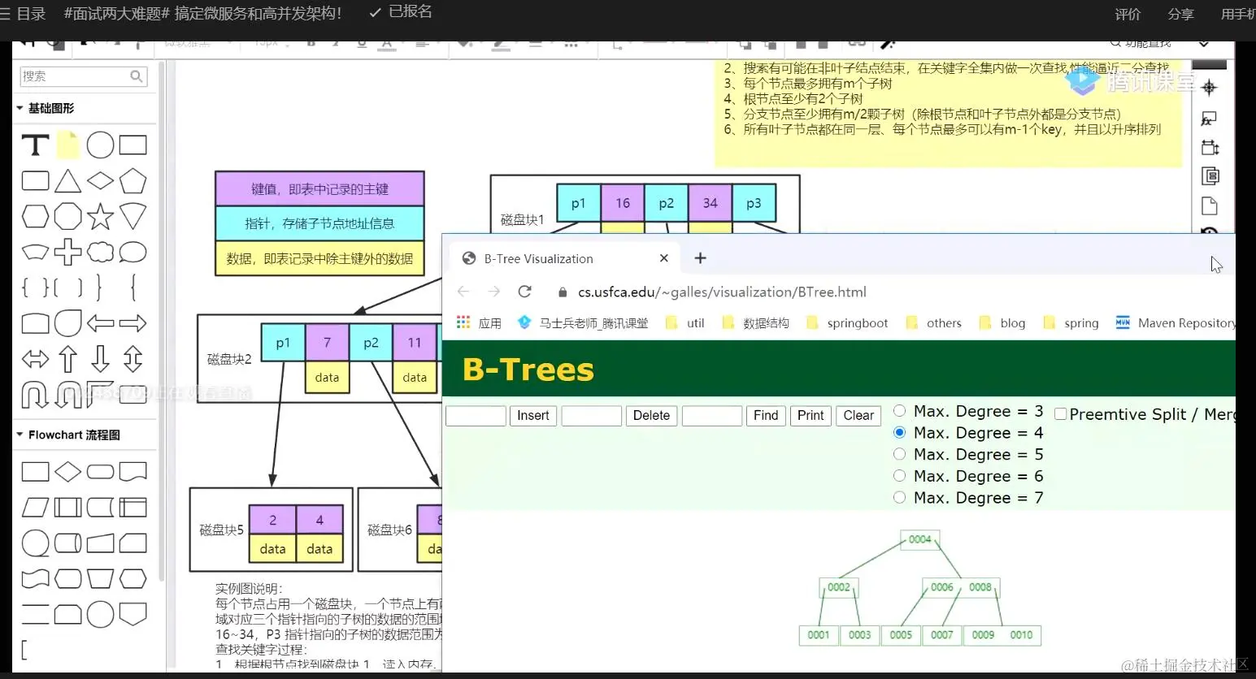Pick the speech bubble shape

(x=133, y=253)
